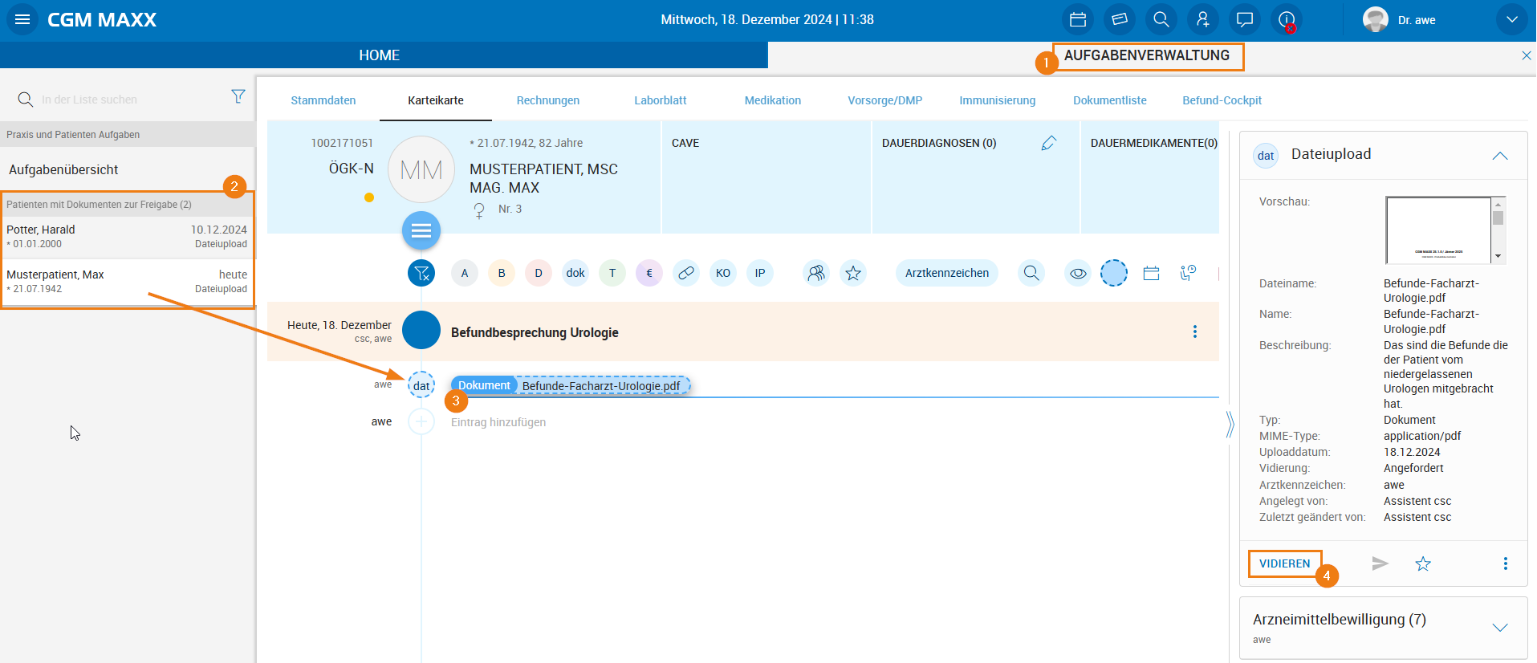1537x663 pixels.
Task: Edit Dauerdiagnosen with pencil icon
Action: click(x=1048, y=143)
